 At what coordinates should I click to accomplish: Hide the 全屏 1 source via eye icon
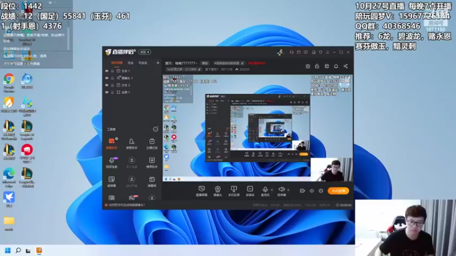coord(107,92)
